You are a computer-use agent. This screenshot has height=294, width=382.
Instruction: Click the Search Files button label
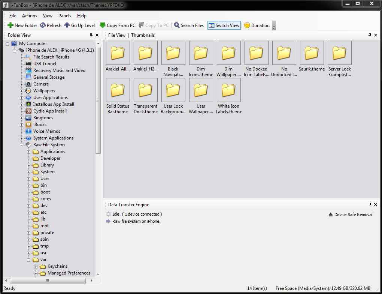[192, 25]
